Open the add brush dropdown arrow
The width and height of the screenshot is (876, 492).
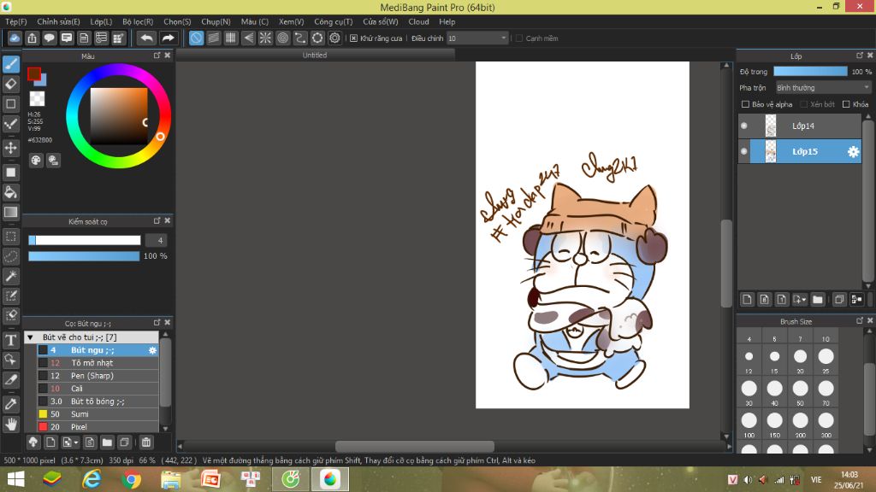[76, 442]
